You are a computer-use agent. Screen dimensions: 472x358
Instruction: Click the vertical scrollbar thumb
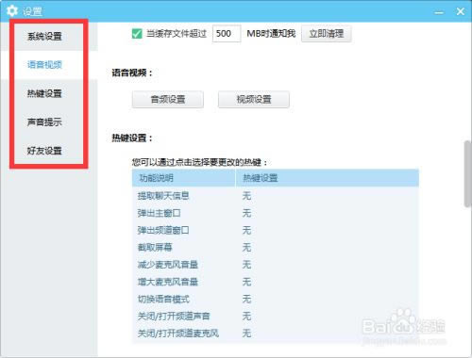[468, 174]
